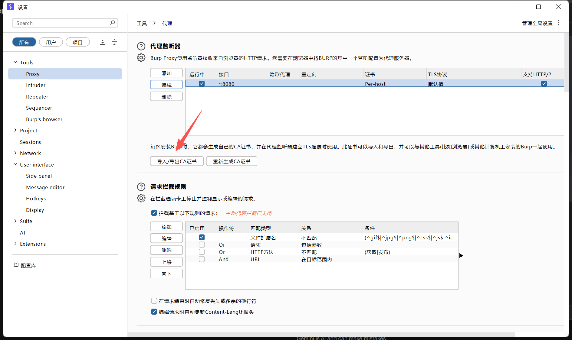Click the 导入/导出CA证书 button
The width and height of the screenshot is (572, 340).
point(177,161)
